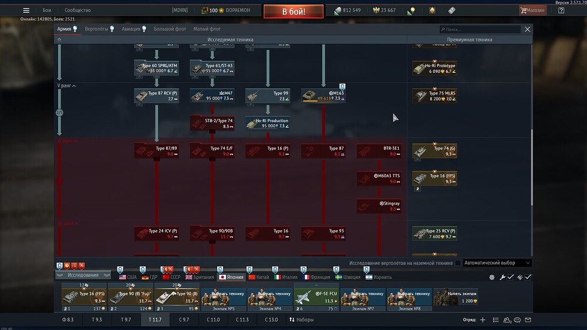The width and height of the screenshot is (587, 330).
Task: Open the contacts friends icon
Action: [x=507, y=320]
